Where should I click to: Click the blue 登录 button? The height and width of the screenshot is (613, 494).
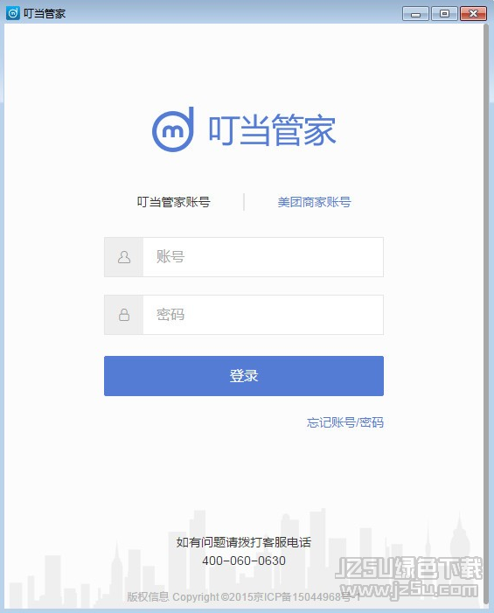point(244,376)
